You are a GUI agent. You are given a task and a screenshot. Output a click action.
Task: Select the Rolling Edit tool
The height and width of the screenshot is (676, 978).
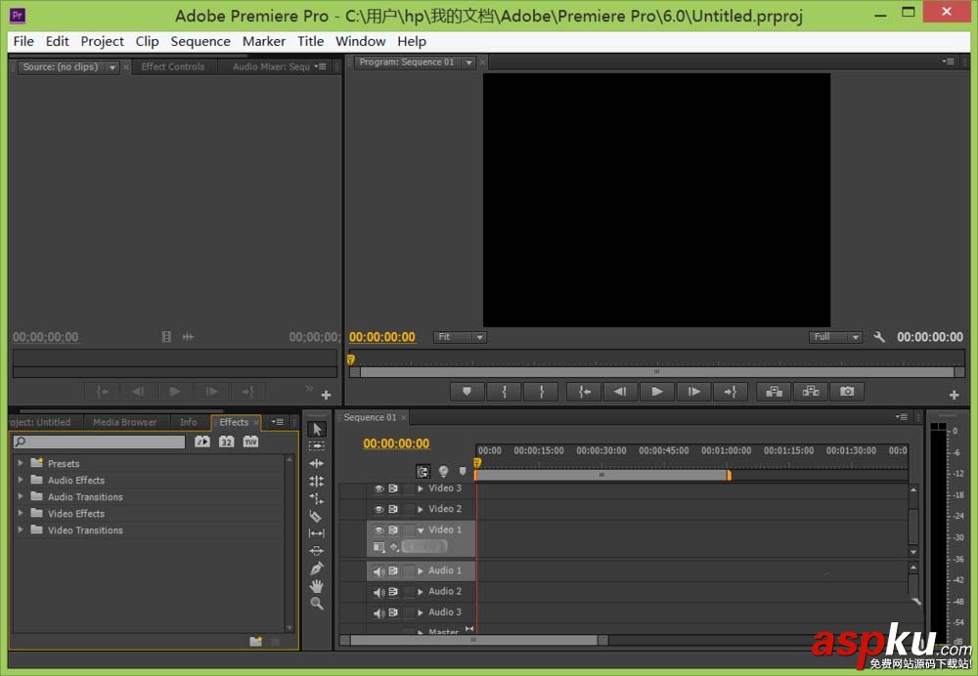pyautogui.click(x=317, y=481)
